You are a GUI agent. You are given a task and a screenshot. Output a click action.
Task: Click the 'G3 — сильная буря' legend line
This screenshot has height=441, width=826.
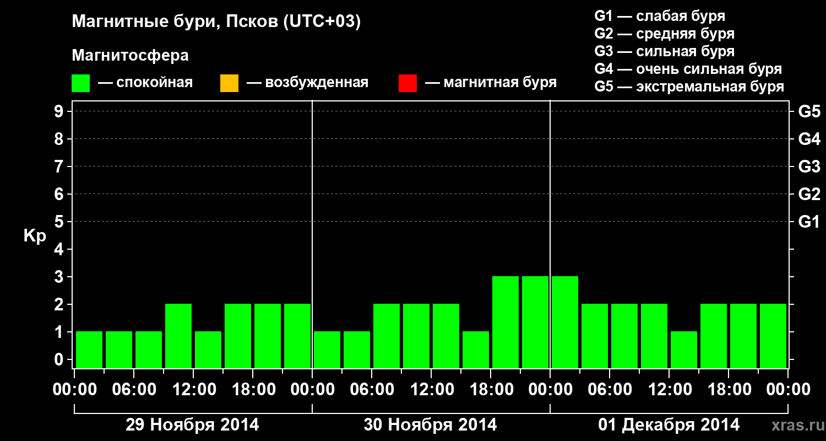point(664,51)
